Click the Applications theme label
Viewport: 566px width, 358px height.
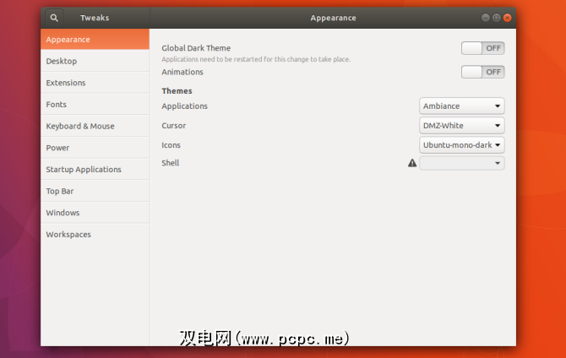tap(184, 106)
